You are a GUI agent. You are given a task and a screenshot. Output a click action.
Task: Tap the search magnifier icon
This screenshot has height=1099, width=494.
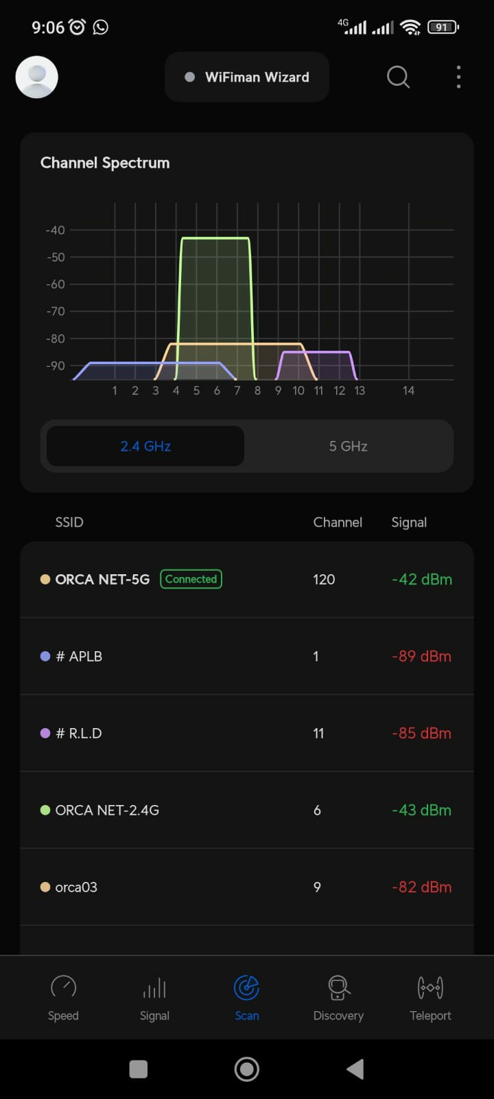point(398,77)
